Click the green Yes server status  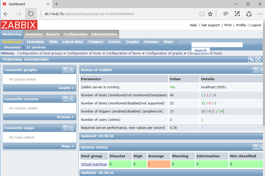tap(172, 87)
